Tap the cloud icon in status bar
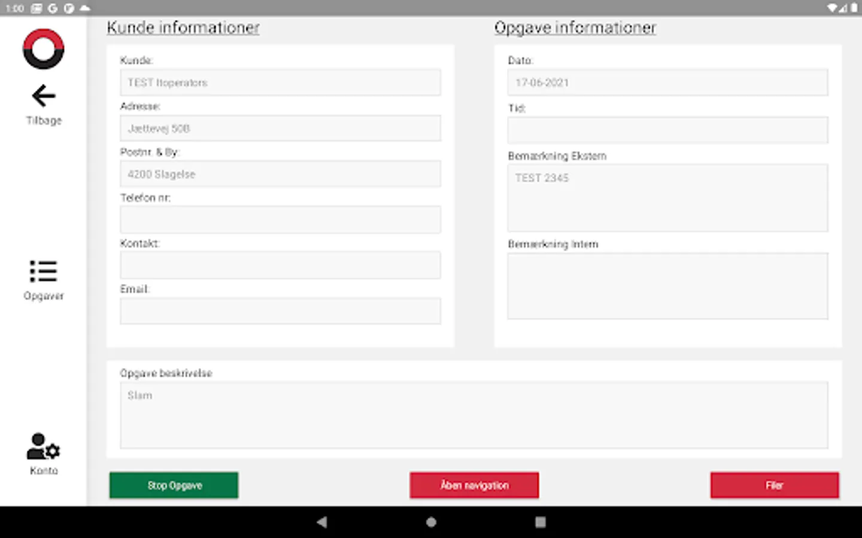 pos(84,8)
